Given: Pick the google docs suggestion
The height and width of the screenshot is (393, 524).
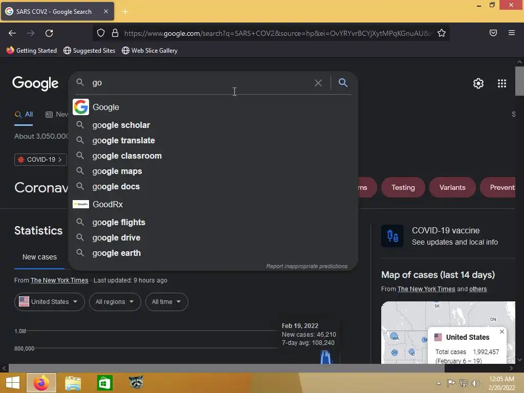Looking at the screenshot, I should pos(213,186).
